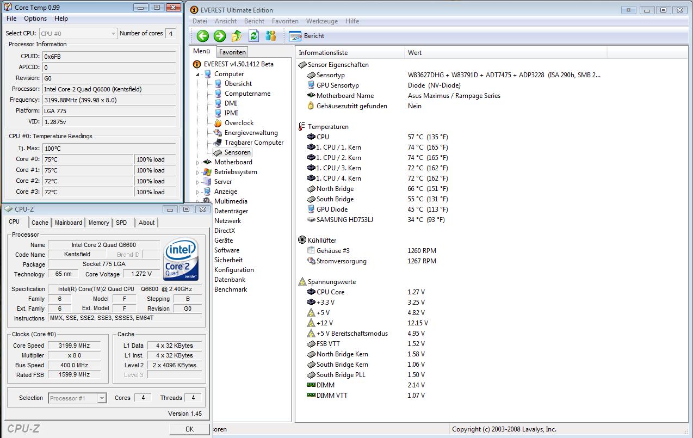
Task: Click the Stromversorgung fan icon
Action: click(311, 261)
